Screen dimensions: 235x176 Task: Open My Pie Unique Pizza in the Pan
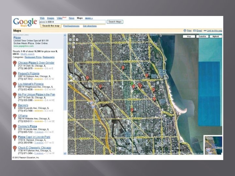(x=37, y=95)
